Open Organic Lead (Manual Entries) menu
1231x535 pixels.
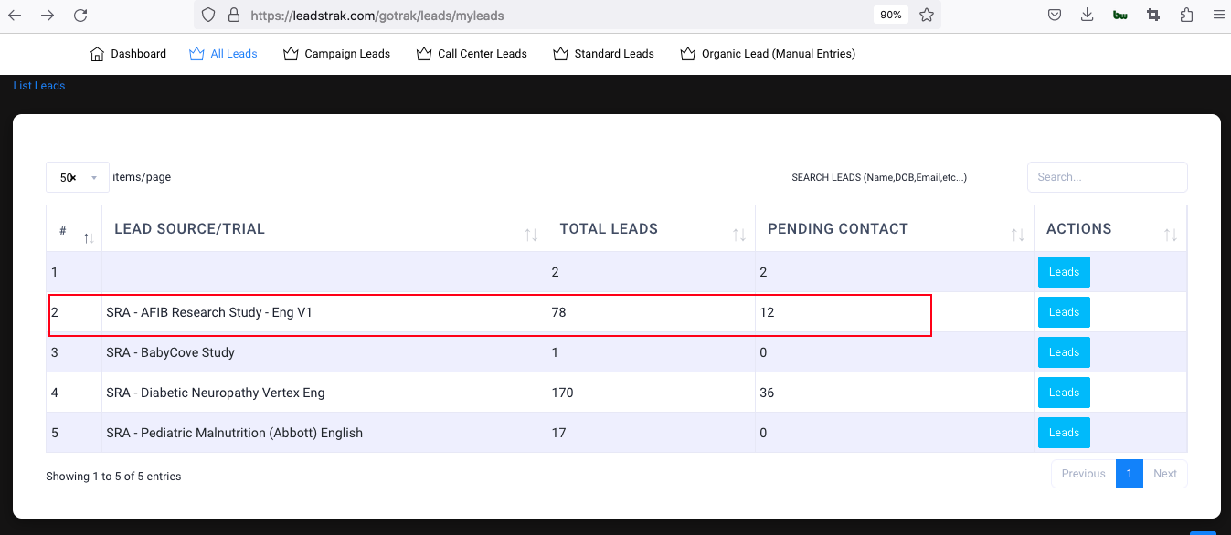[768, 54]
